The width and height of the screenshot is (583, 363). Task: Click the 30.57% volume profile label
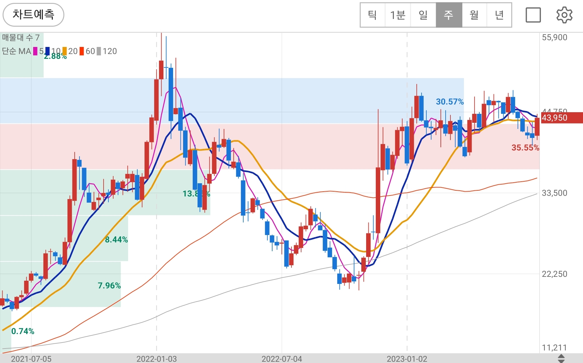pos(450,102)
